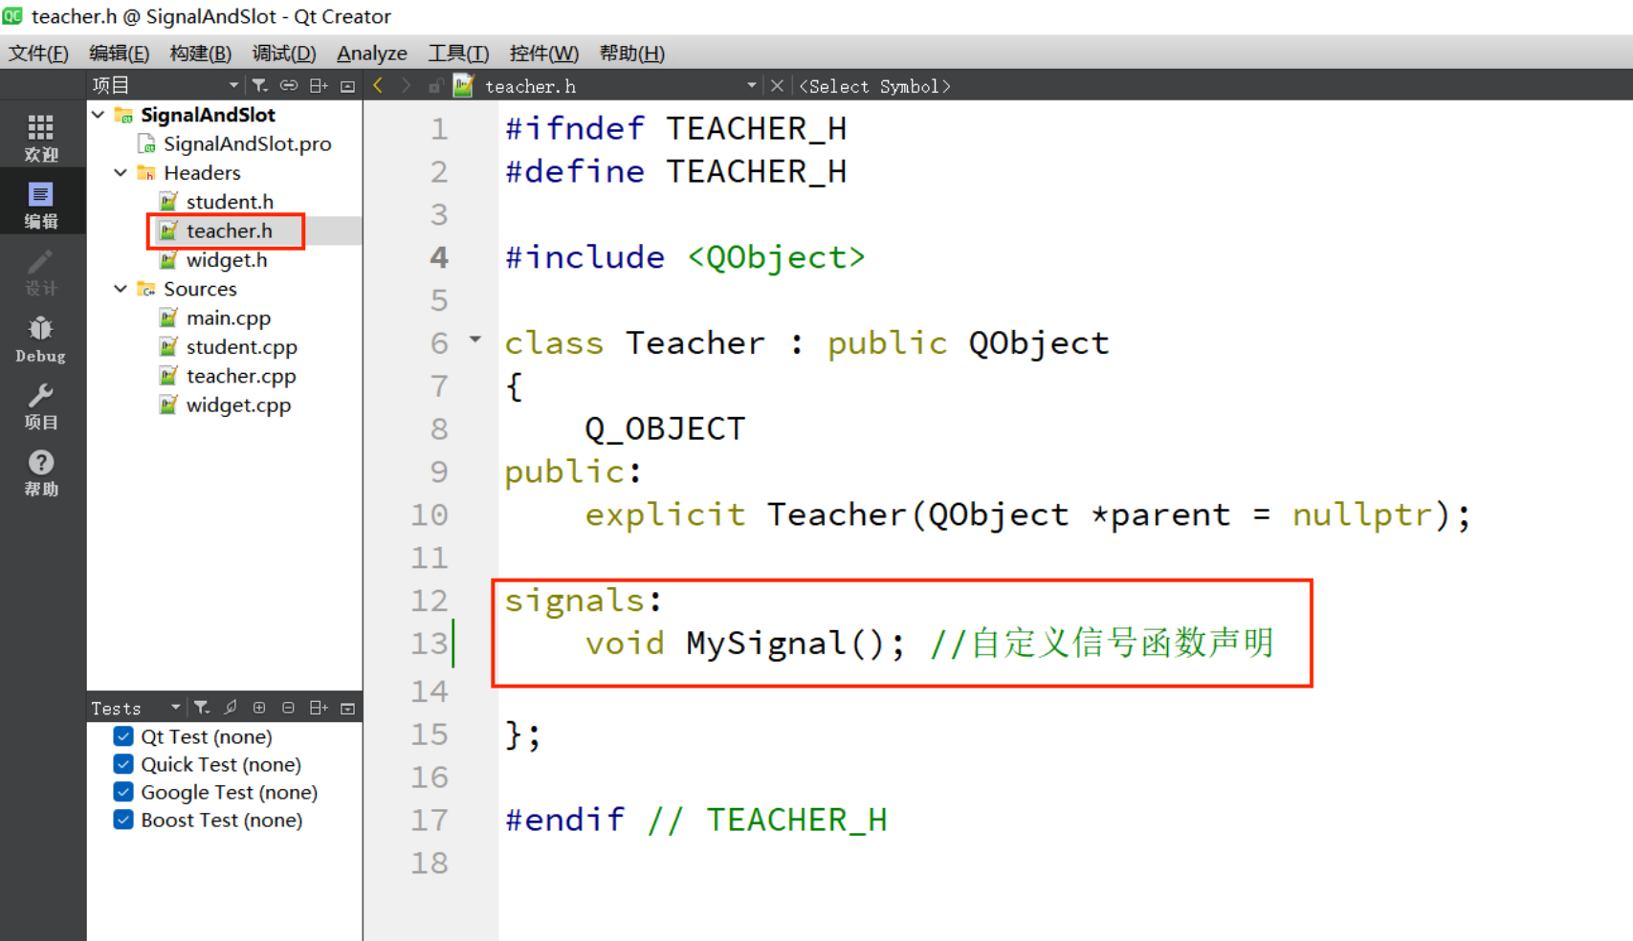
Task: Collapse all items in Tests panel
Action: point(288,708)
